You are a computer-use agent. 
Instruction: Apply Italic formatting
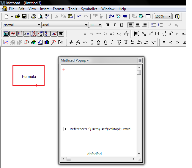coord(114,25)
